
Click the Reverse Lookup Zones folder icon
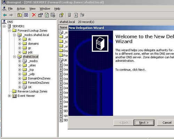[14, 91]
